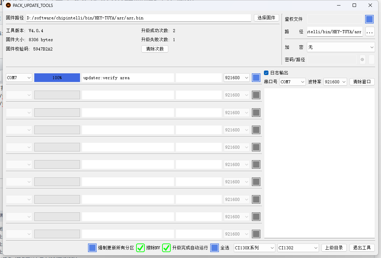The width and height of the screenshot is (381, 258).
Task: Click the PACK_UPDATE_TOOLS app icon in title bar
Action: (x=8, y=5)
